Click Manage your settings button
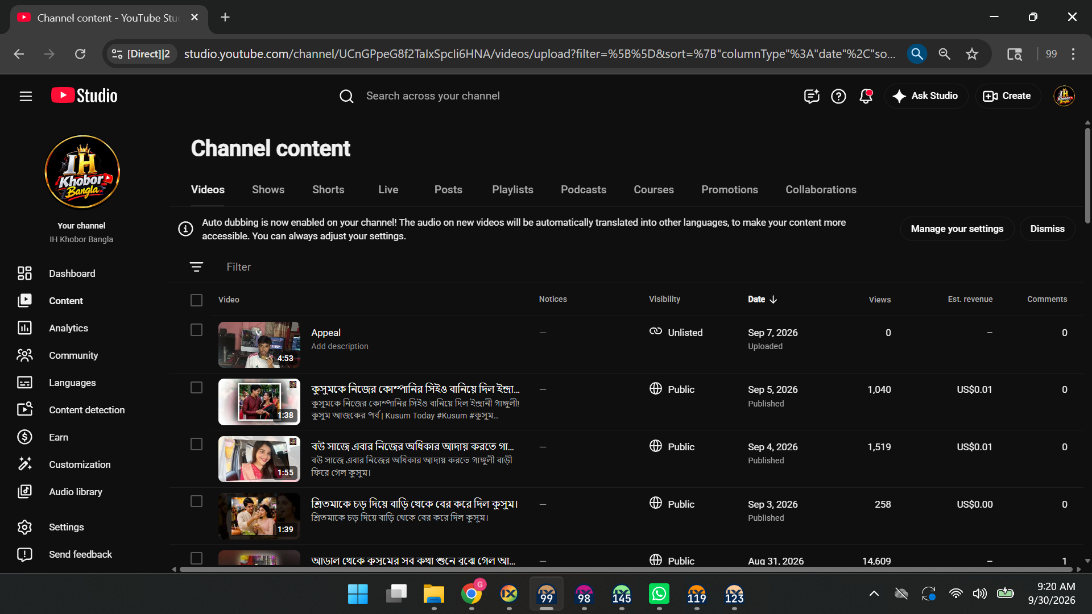This screenshot has height=614, width=1092. [x=957, y=229]
